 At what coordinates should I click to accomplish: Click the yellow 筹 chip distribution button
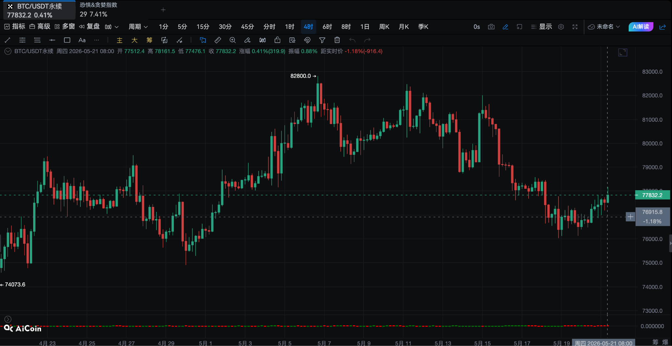click(149, 40)
